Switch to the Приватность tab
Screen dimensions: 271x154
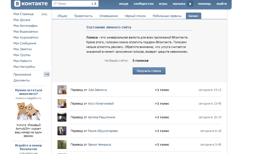coord(83,16)
